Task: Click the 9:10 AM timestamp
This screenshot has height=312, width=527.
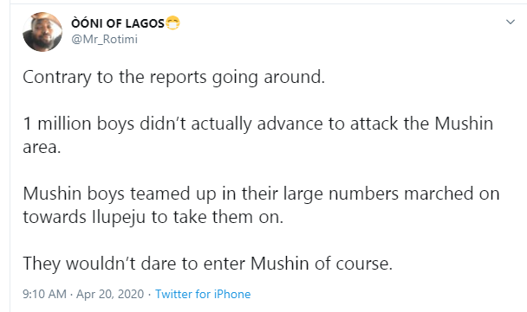Action: (x=44, y=294)
